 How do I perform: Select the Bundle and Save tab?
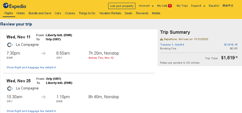(x=40, y=13)
